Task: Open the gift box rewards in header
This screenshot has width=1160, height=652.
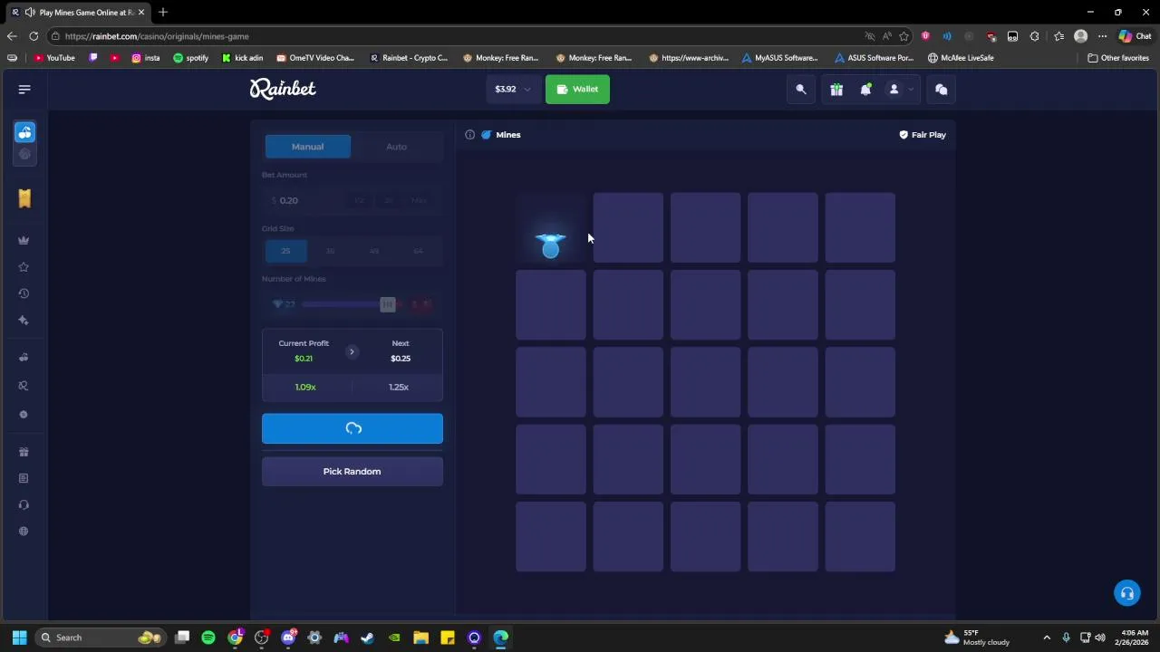Action: (x=836, y=89)
